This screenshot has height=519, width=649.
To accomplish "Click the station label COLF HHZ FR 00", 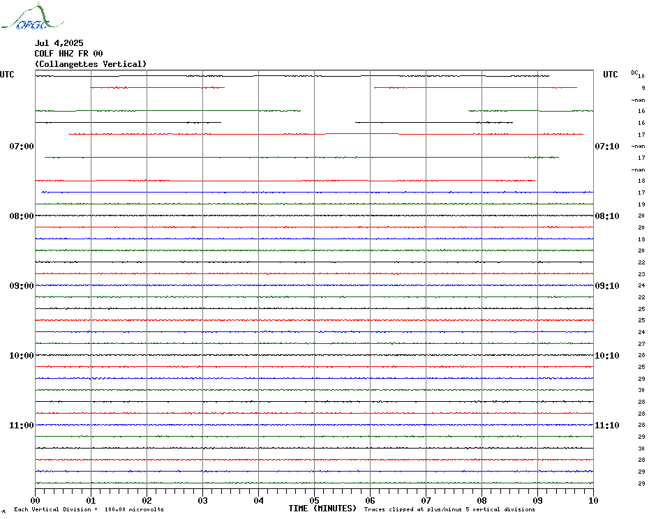I will (68, 54).
